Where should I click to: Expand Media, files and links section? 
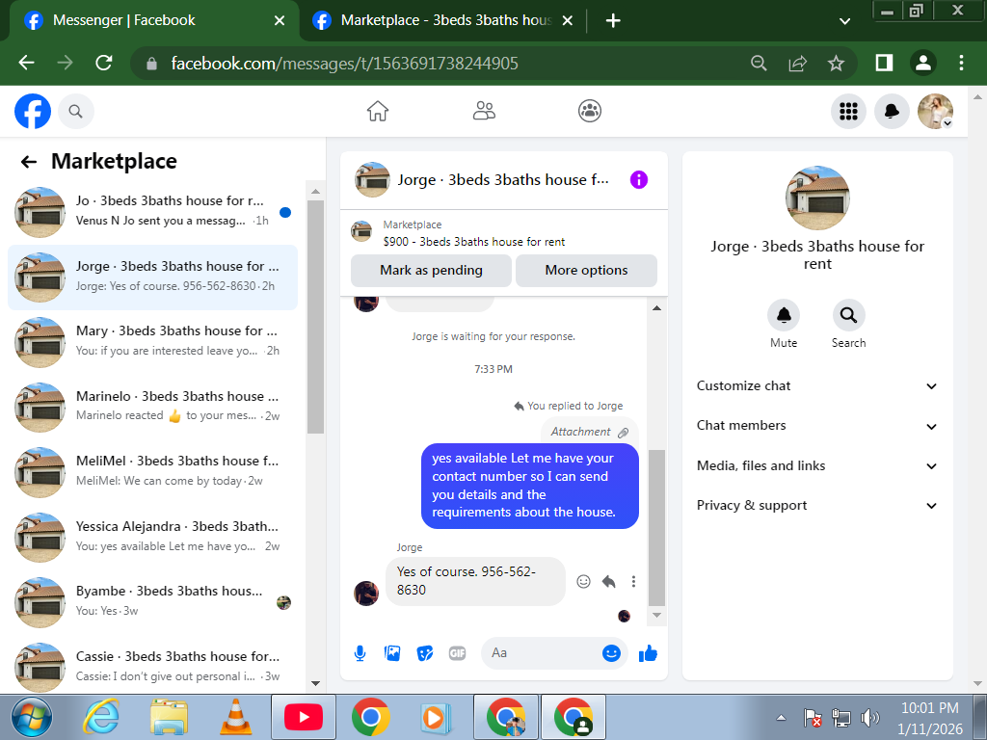coord(817,466)
